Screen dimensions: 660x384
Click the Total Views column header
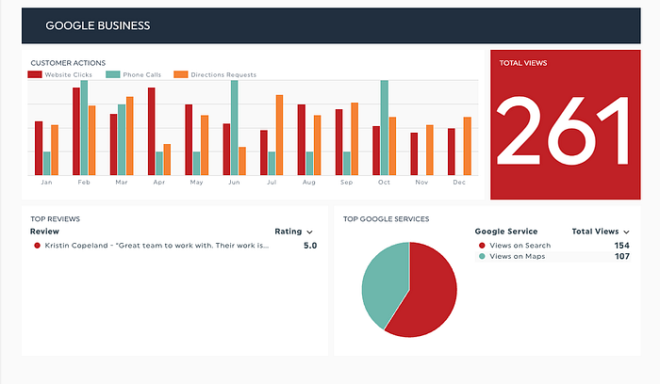coord(595,232)
